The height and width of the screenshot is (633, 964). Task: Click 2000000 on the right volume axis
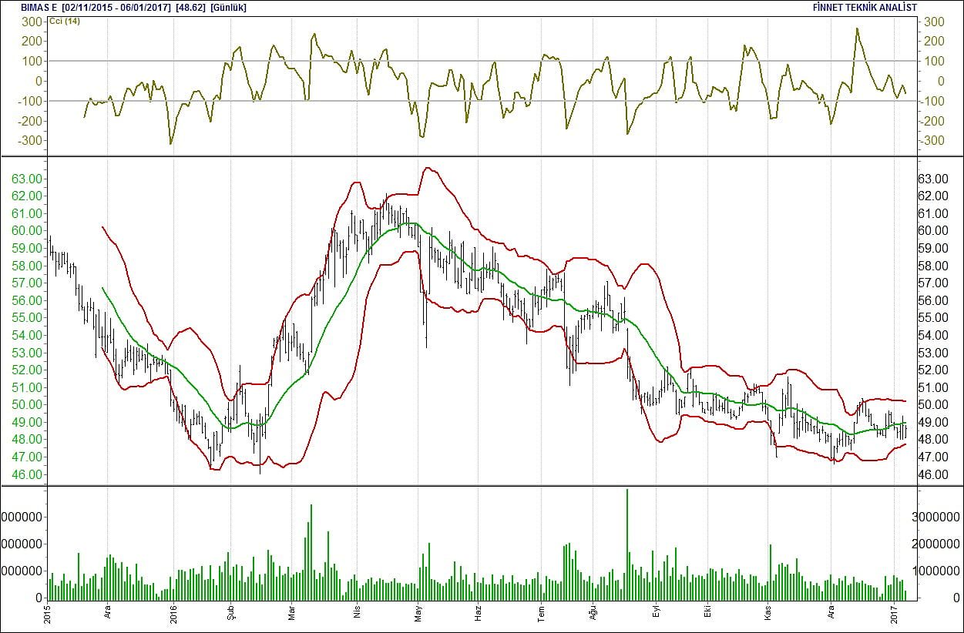click(937, 543)
